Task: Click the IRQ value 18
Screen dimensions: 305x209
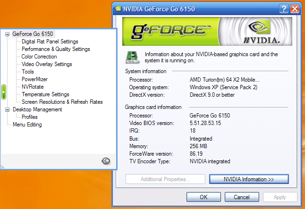Action: 193,131
